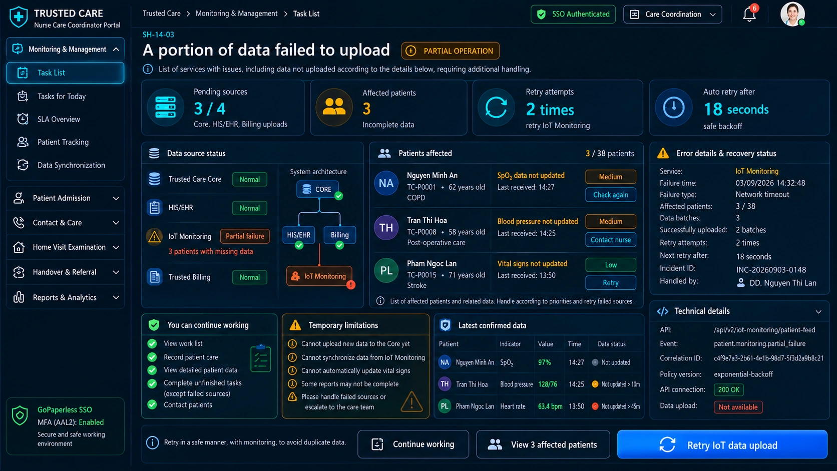The width and height of the screenshot is (837, 471).
Task: Click the Technical details code icon
Action: (x=662, y=311)
